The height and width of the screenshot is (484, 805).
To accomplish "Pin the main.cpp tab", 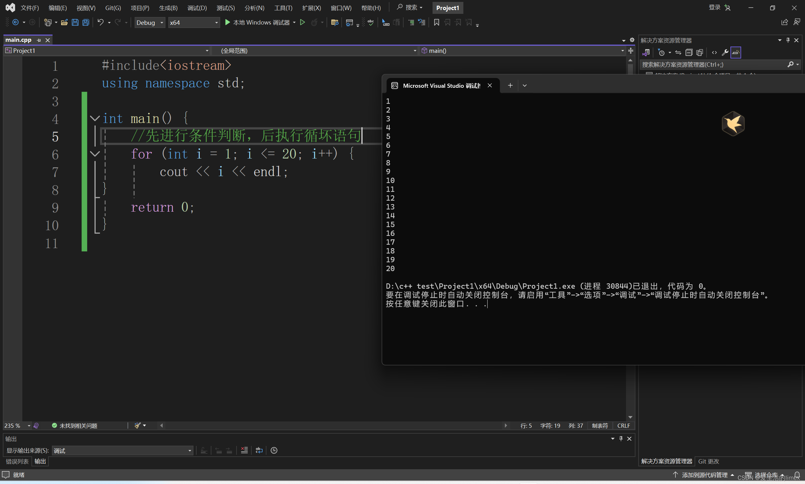I will click(39, 40).
